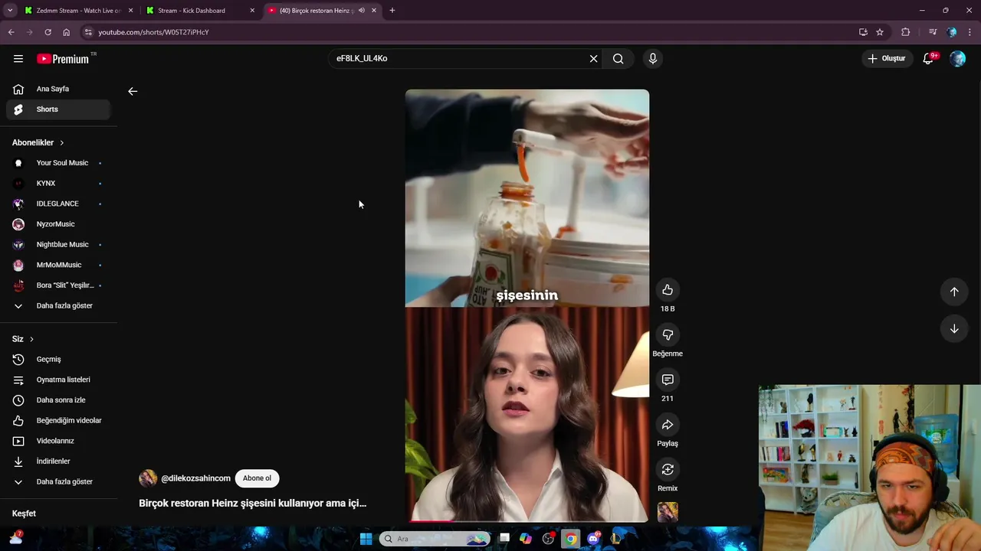Go to previous Short with up arrow

[954, 291]
